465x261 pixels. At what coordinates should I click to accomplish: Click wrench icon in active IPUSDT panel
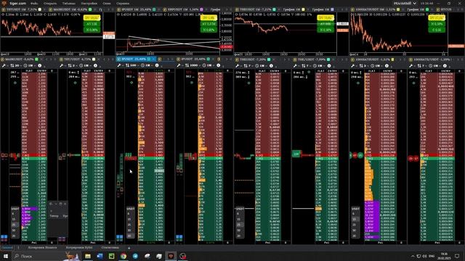[x=119, y=65]
